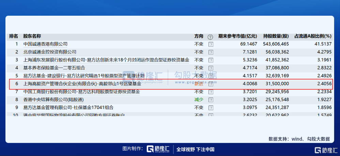Open shareholder link 中国诚通香港有限公司
The width and height of the screenshot is (340, 156).
tap(45, 44)
